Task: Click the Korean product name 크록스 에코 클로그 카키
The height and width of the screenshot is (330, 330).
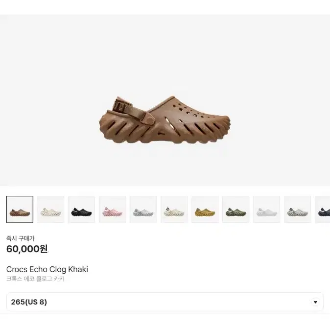Action: (x=35, y=279)
